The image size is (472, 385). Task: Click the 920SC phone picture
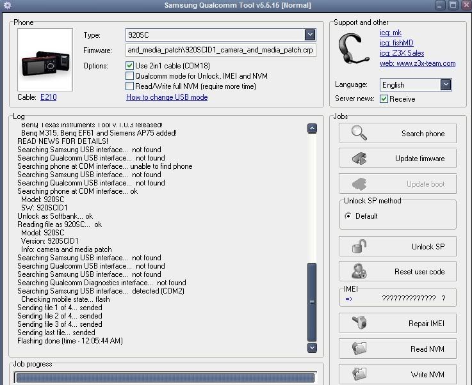pyautogui.click(x=45, y=60)
